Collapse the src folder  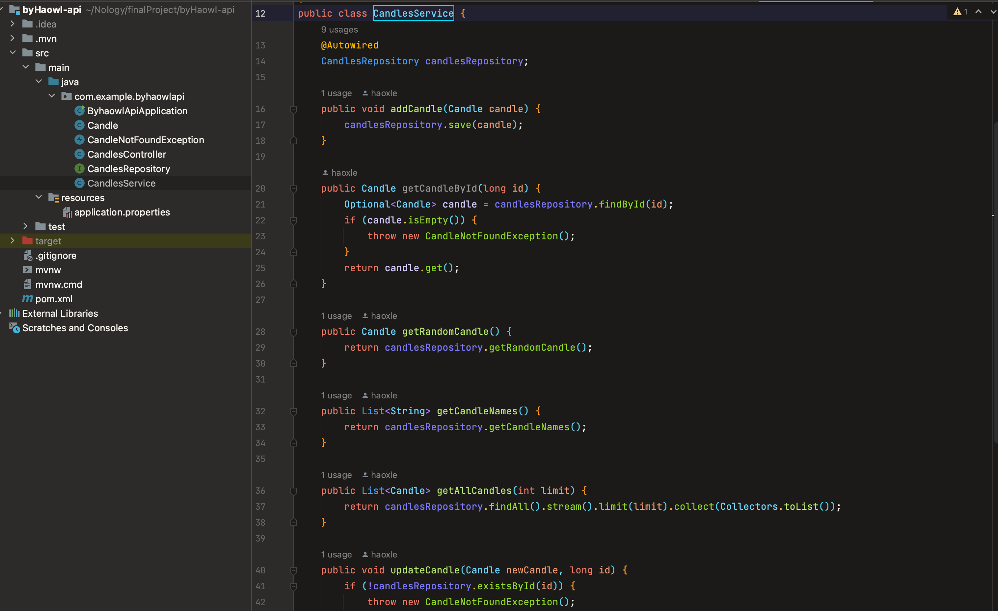coord(13,53)
